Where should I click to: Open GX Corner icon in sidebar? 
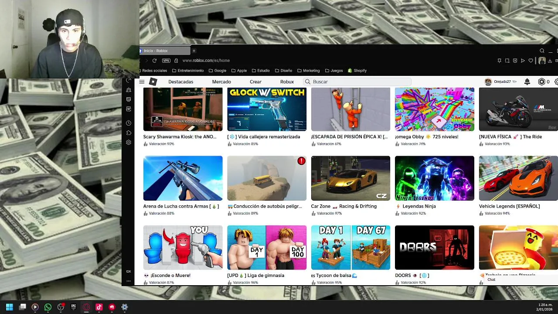129,271
